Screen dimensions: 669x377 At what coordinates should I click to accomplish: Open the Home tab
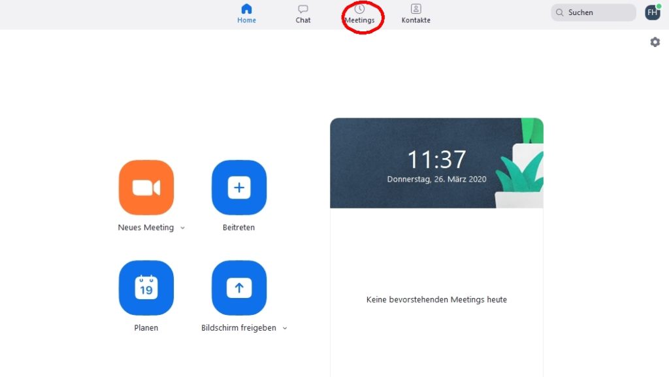[x=246, y=14]
